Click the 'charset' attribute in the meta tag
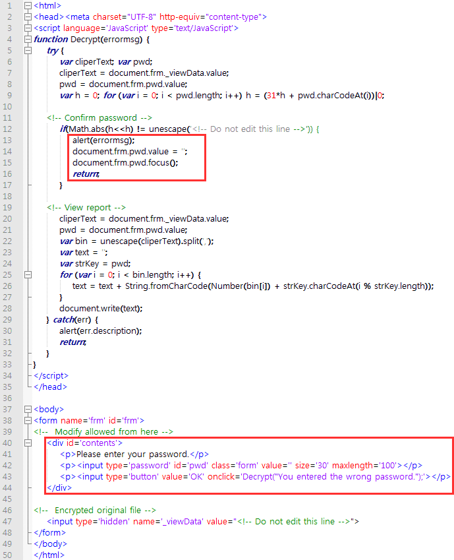The height and width of the screenshot is (560, 454). point(107,16)
